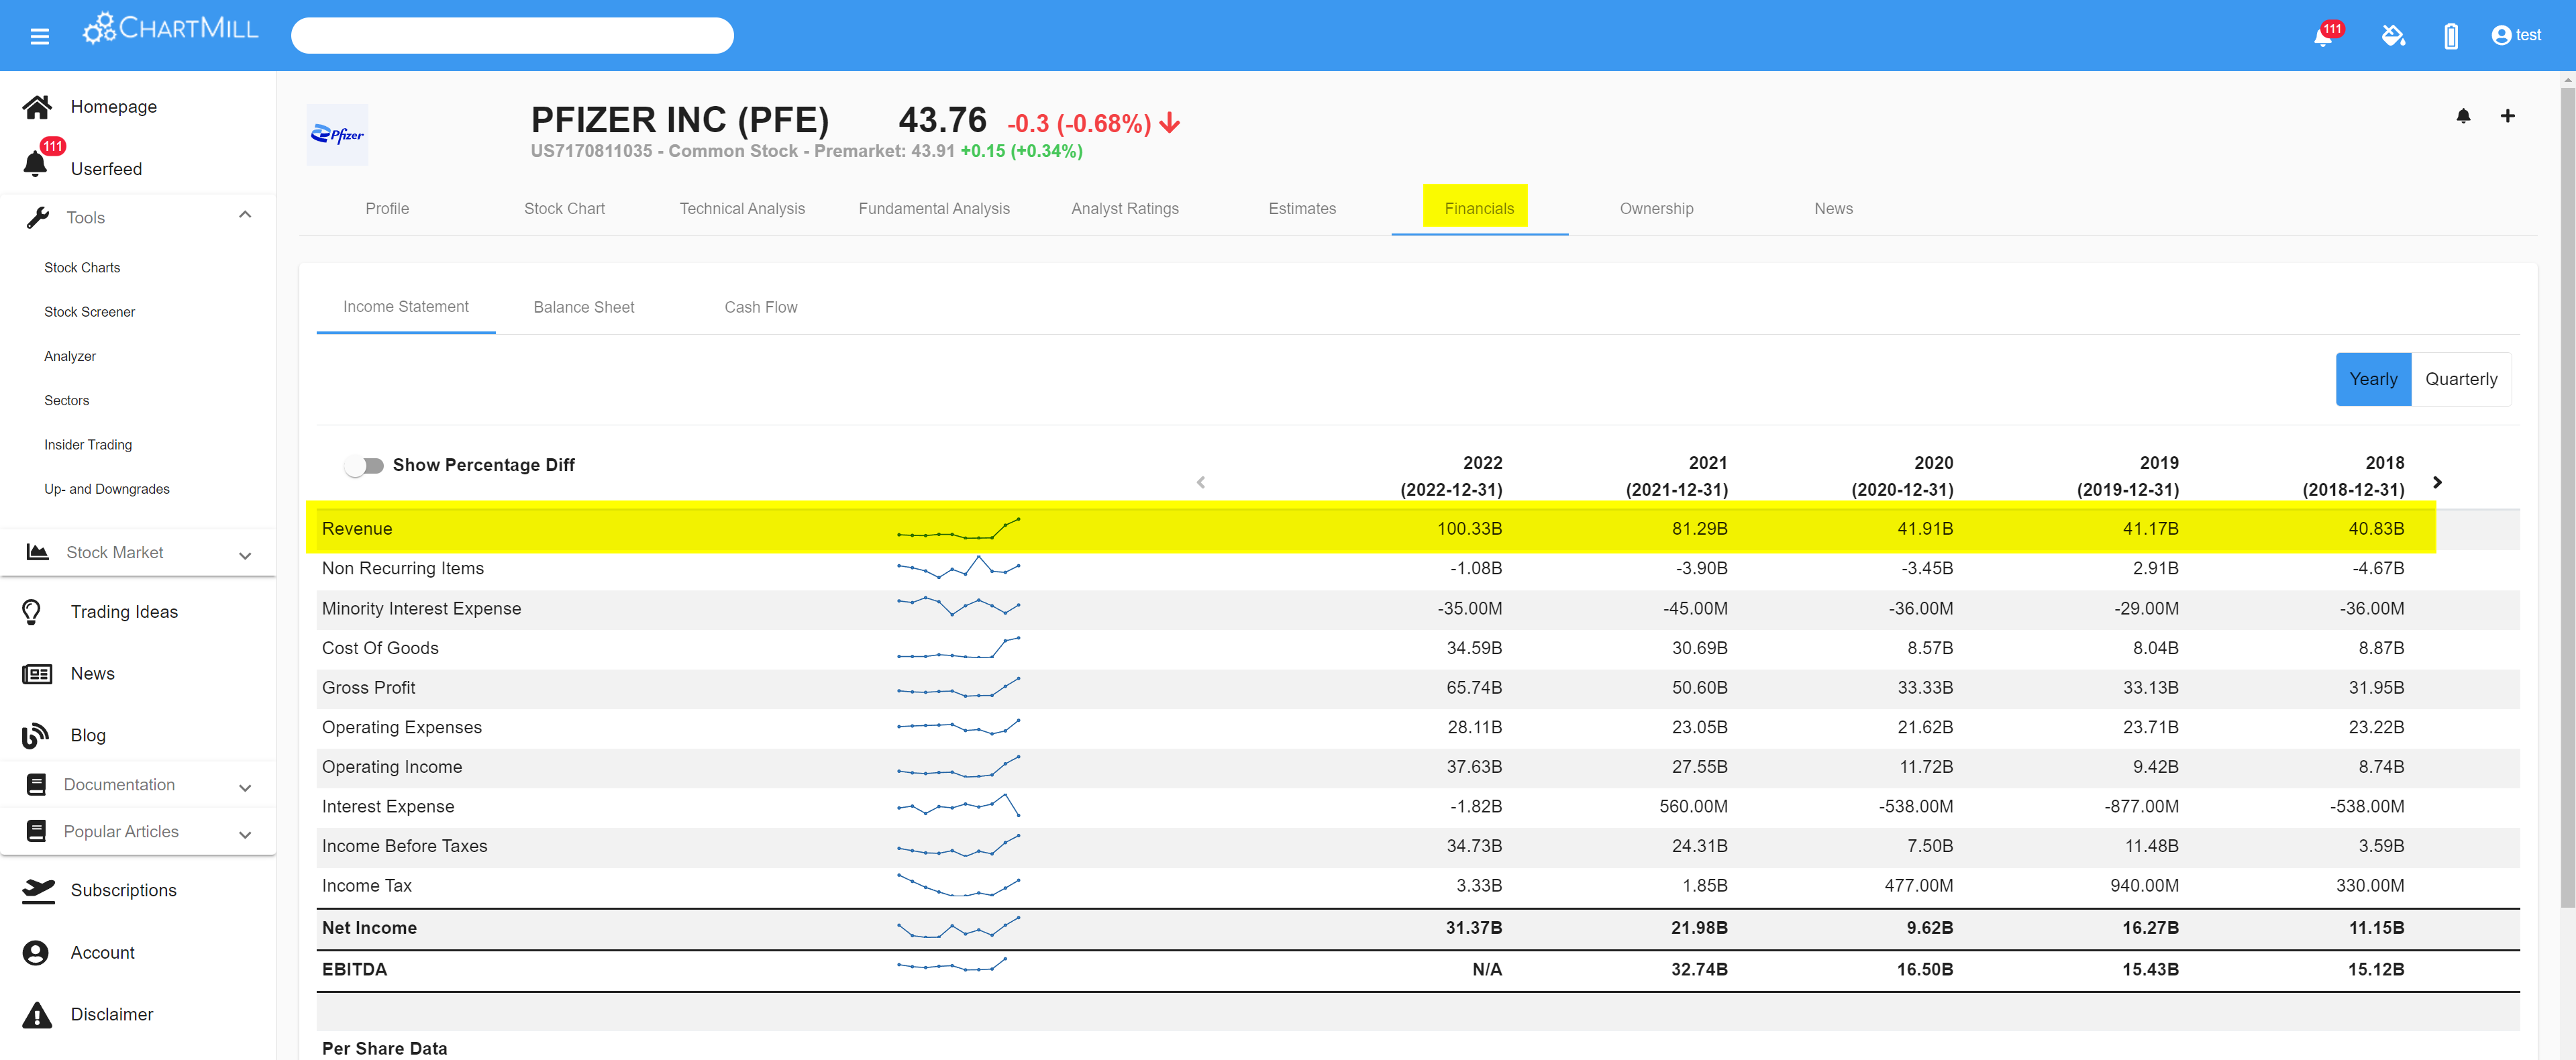Add PFE to watchlist with plus icon
This screenshot has height=1060, width=2576.
pyautogui.click(x=2507, y=116)
